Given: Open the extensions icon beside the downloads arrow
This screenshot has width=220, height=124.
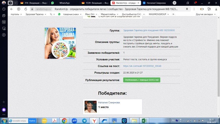Looking at the screenshot, I should coord(209,9).
